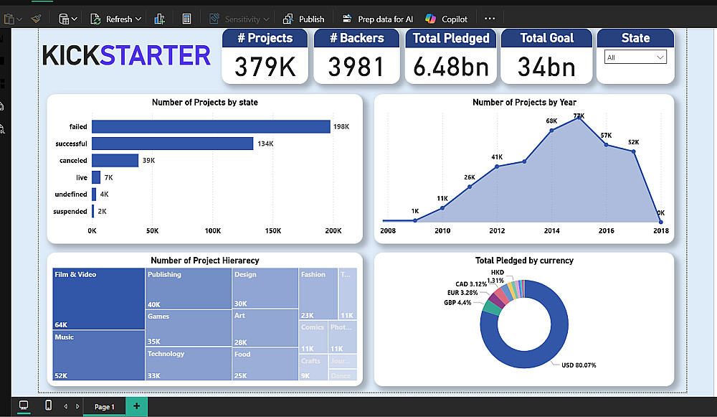The image size is (717, 417).
Task: Click 'Number of Projects by Year' title
Action: coord(524,103)
